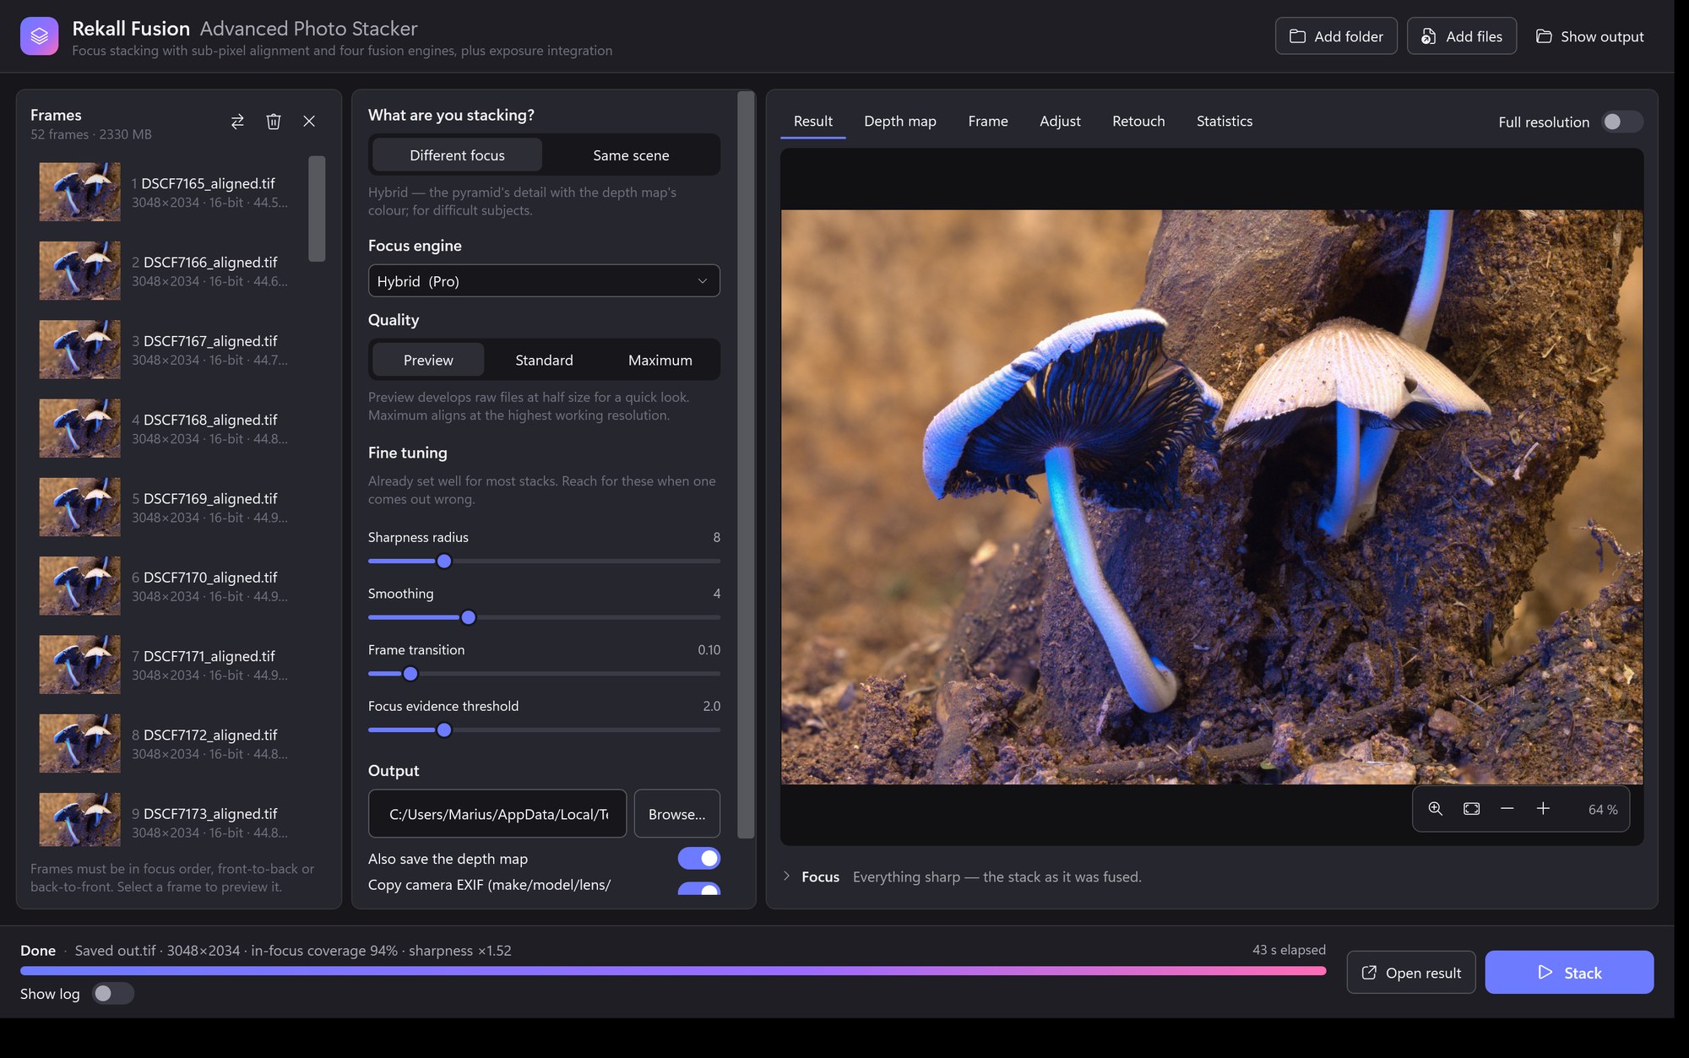Image resolution: width=1689 pixels, height=1058 pixels.
Task: Adjust the Smoothing slider
Action: click(x=544, y=617)
